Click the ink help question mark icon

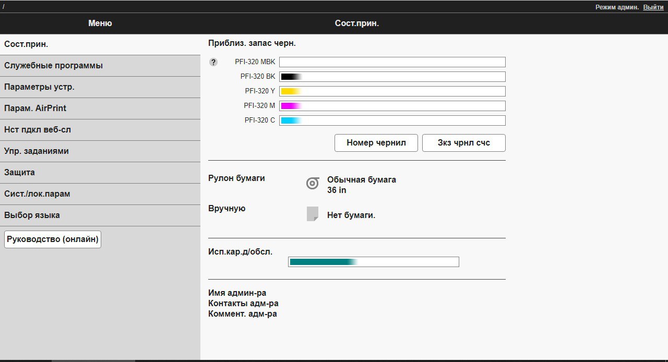click(x=213, y=62)
